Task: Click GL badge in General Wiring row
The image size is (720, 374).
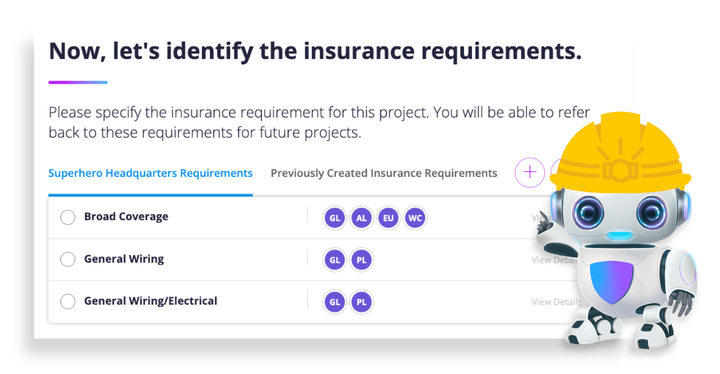Action: pos(335,260)
